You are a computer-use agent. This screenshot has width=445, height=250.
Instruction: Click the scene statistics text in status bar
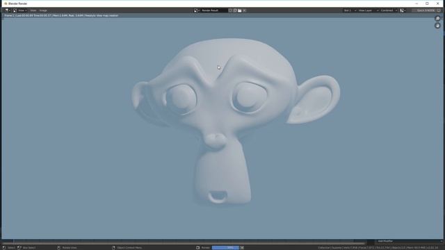tap(378, 248)
